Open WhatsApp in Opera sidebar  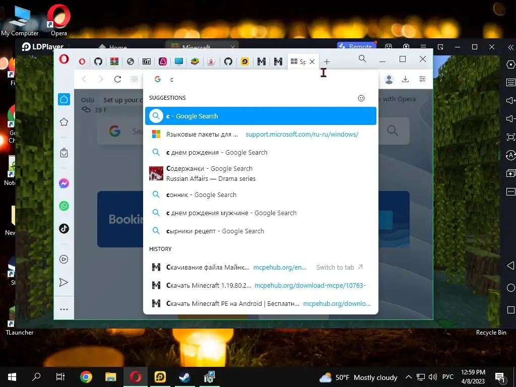click(x=64, y=206)
